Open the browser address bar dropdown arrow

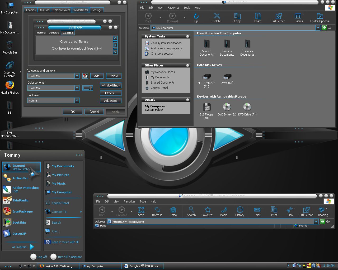point(316,222)
